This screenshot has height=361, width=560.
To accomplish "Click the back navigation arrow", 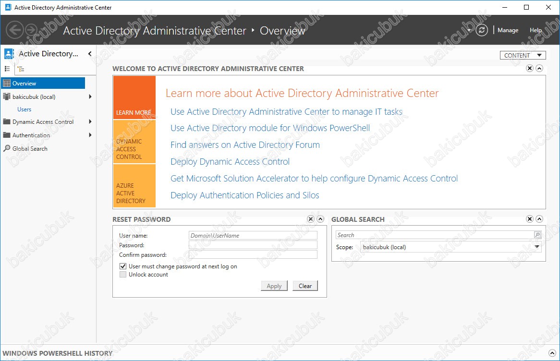I will coord(14,30).
